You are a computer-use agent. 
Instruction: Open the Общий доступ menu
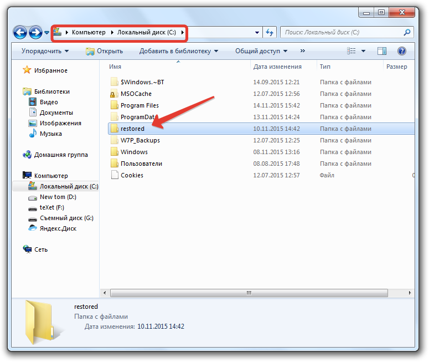click(261, 51)
